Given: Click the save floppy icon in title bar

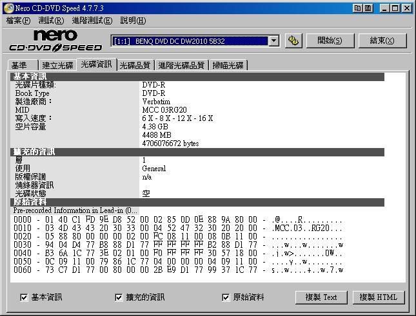Looking at the screenshot, I should (x=368, y=8).
